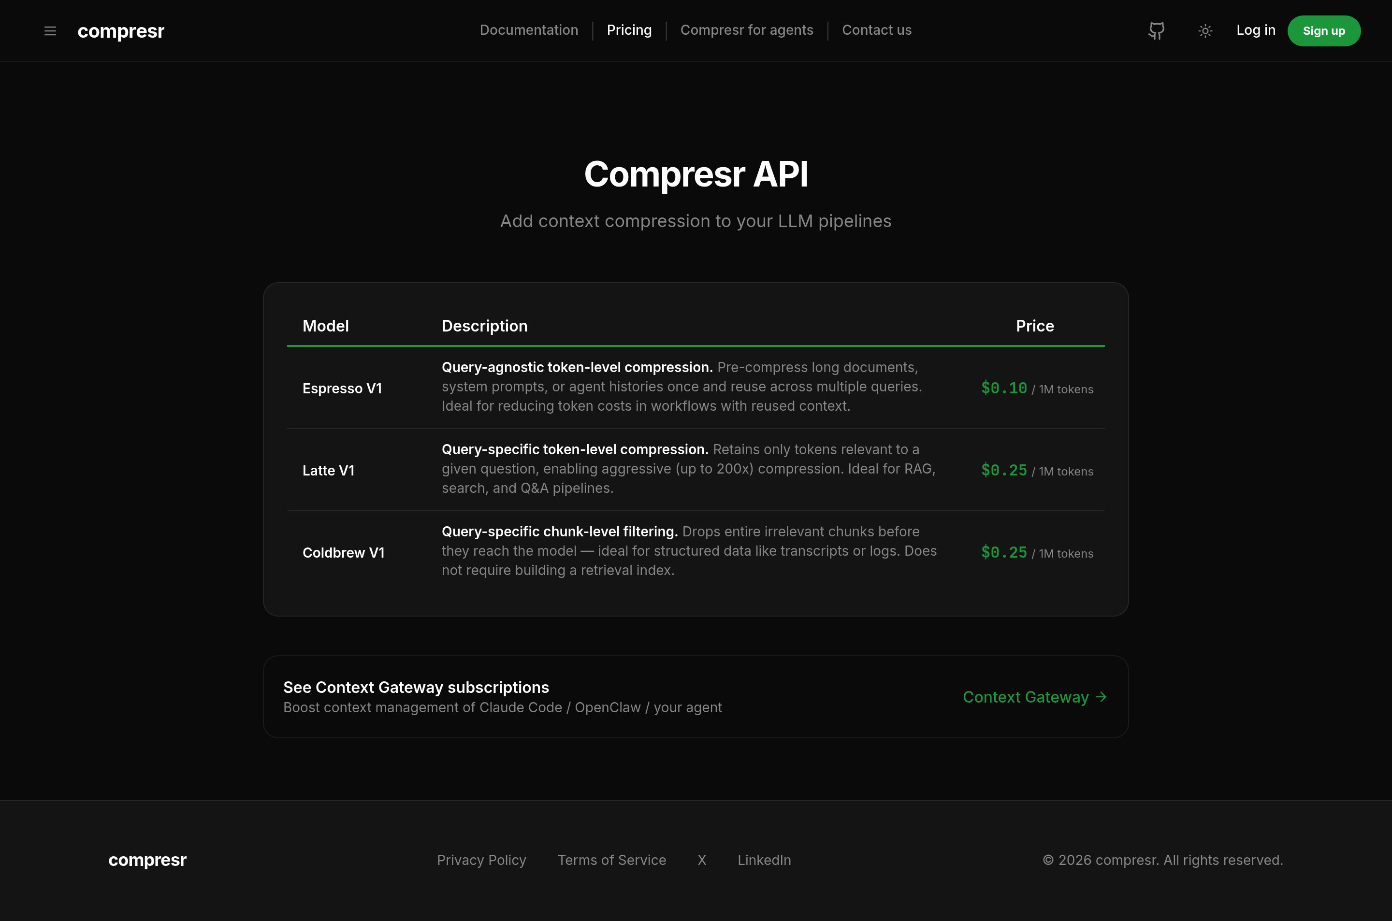Open the GitHub repository icon
This screenshot has width=1392, height=921.
coord(1157,30)
